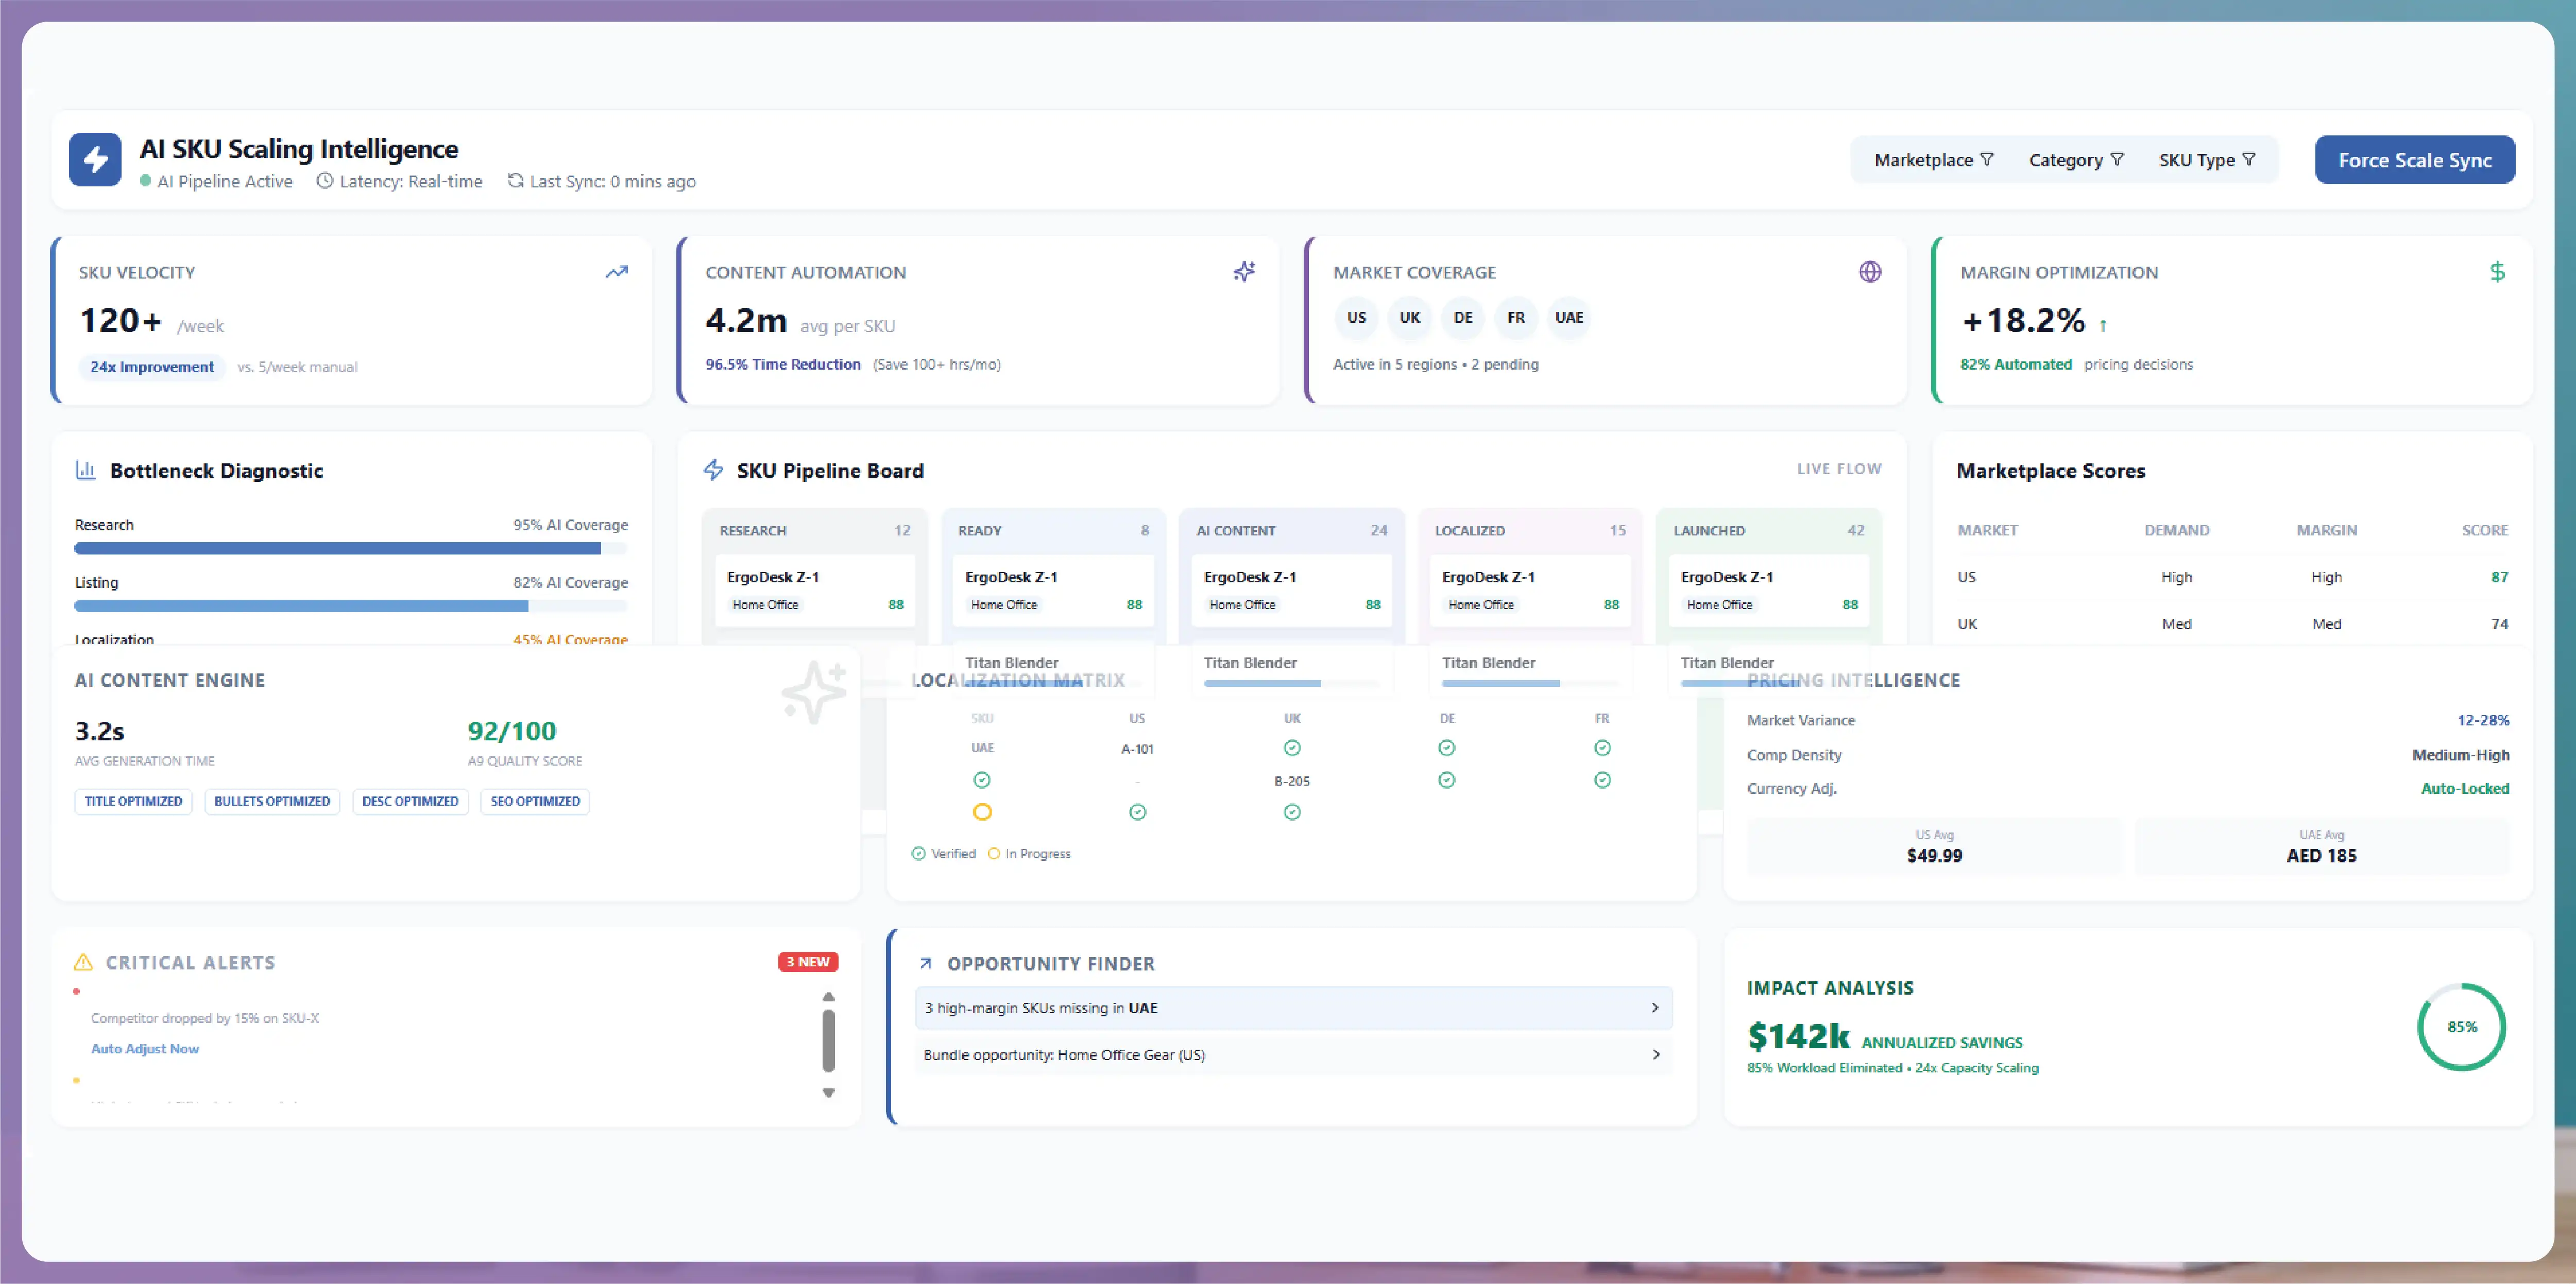
Task: Click the alerts scrollbar down arrow
Action: pos(828,1093)
